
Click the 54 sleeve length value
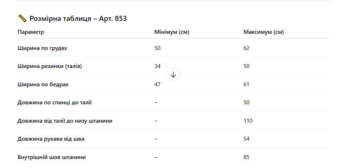click(x=246, y=139)
